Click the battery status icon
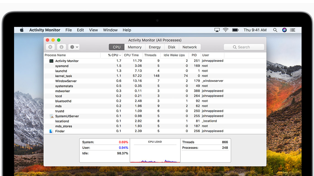Viewport: 314px width, 176px height. (235, 30)
